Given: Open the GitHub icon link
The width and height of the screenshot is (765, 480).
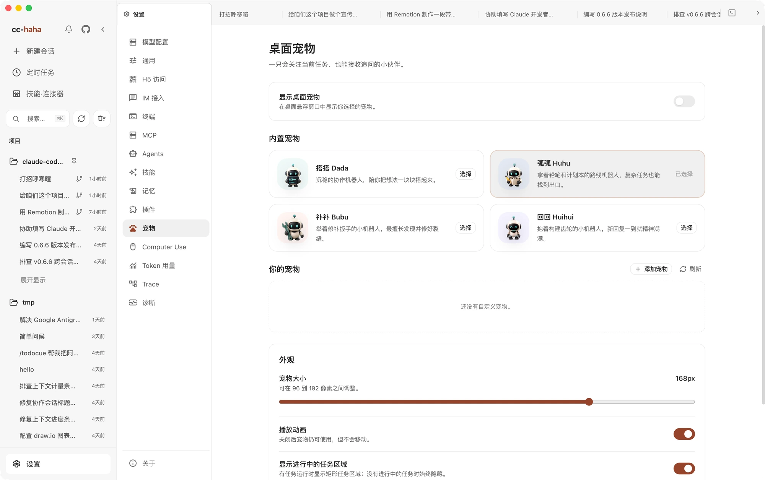Looking at the screenshot, I should click(86, 29).
